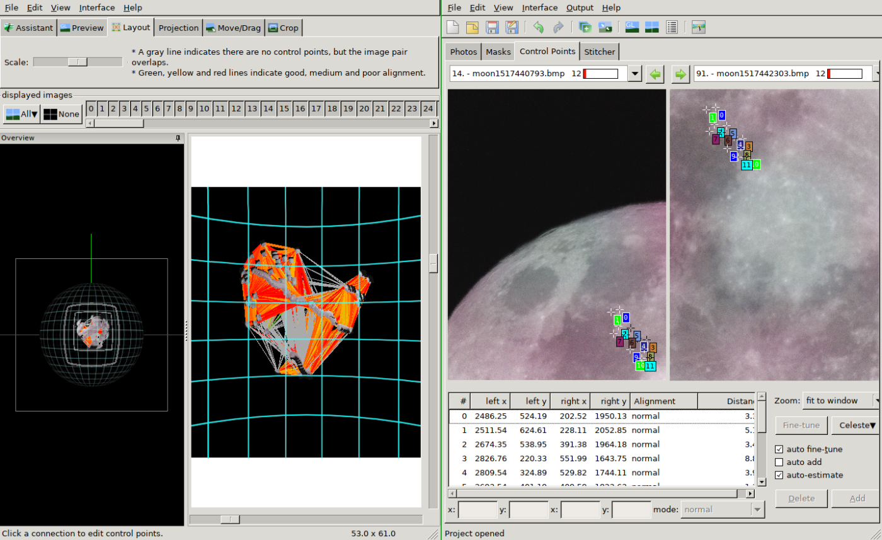Image resolution: width=882 pixels, height=540 pixels.
Task: Uncheck the auto-estimate checkbox
Action: pos(779,475)
